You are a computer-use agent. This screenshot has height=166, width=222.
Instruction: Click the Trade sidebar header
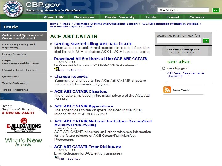(x=24, y=27)
